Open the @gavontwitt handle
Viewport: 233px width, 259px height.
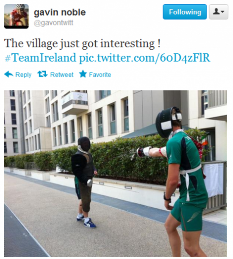click(53, 23)
